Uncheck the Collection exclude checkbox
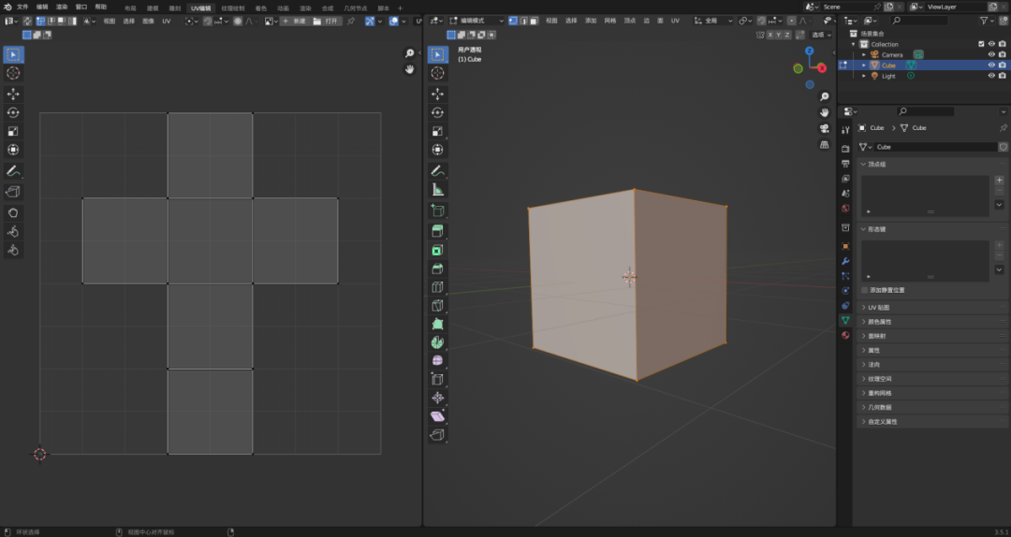The height and width of the screenshot is (537, 1011). point(981,44)
